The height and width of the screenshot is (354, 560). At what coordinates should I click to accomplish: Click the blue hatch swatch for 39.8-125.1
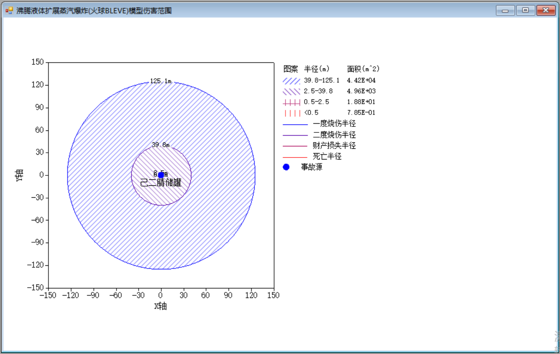click(291, 81)
